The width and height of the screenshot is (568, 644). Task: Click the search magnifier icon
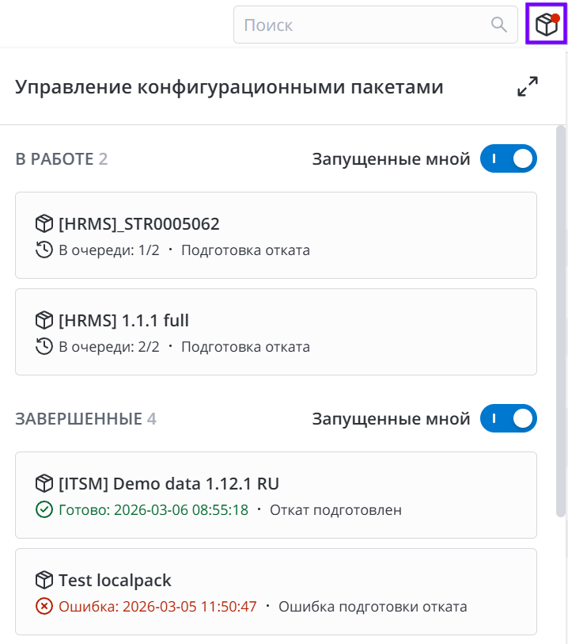(x=499, y=25)
